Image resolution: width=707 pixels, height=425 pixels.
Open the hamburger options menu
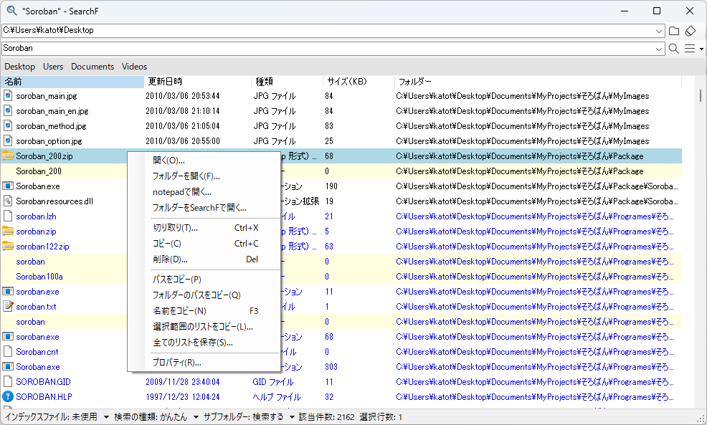pyautogui.click(x=690, y=48)
